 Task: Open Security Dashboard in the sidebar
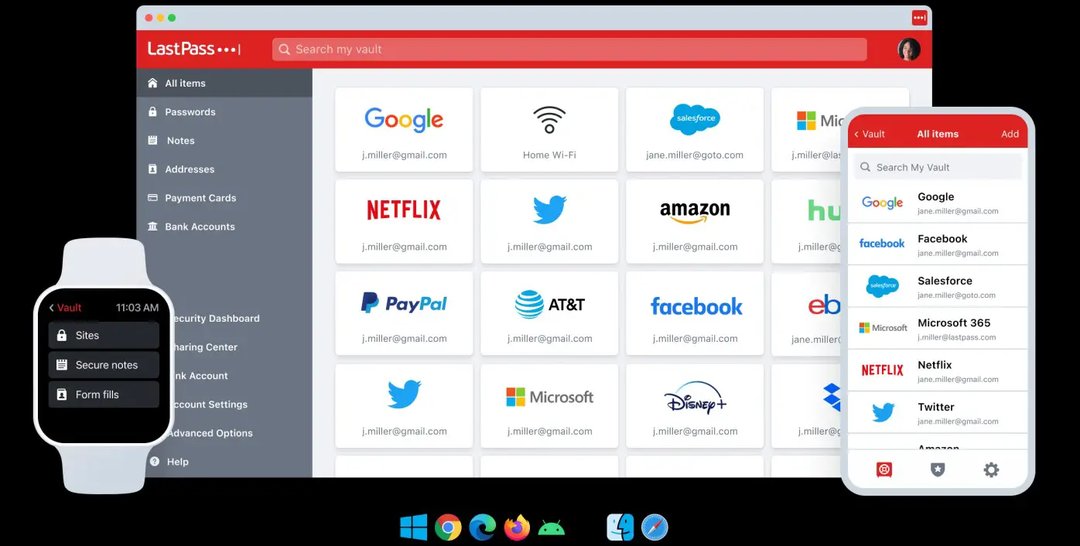pyautogui.click(x=215, y=318)
